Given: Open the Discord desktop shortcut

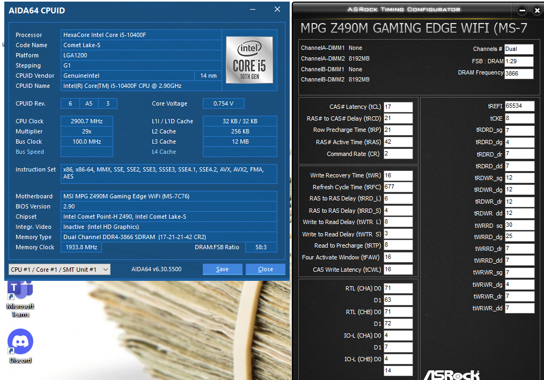Looking at the screenshot, I should click(20, 346).
